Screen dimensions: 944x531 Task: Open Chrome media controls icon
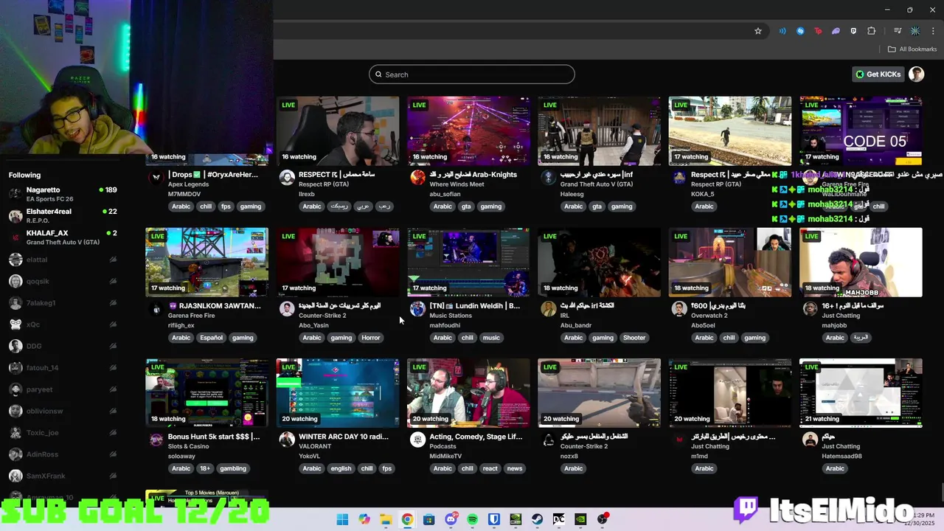pos(898,31)
